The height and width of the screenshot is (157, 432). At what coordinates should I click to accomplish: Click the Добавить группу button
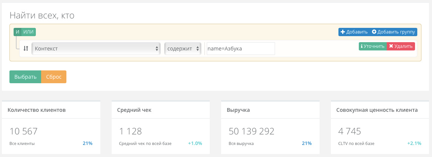point(394,32)
